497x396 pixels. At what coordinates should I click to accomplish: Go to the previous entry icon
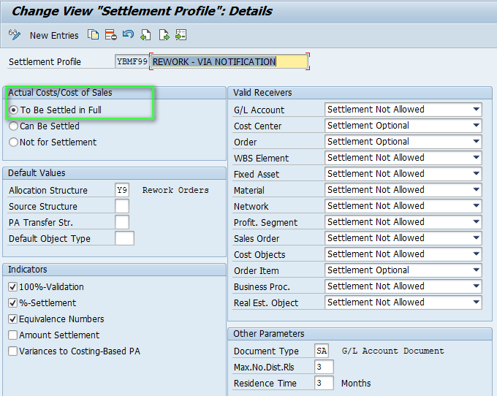(145, 34)
